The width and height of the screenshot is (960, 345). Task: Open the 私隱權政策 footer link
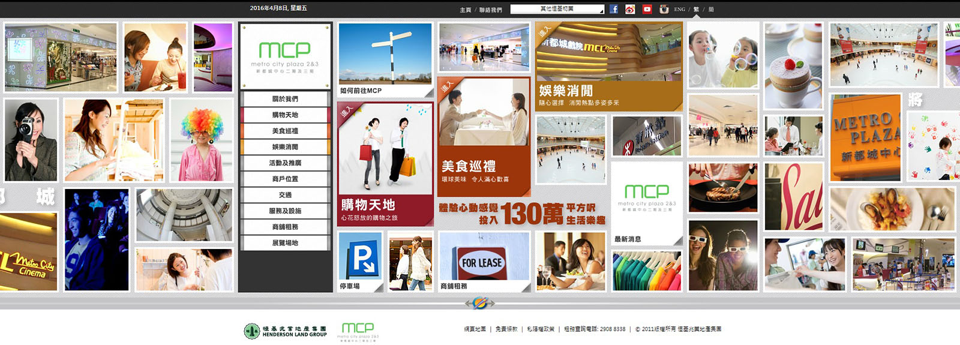[x=541, y=329]
